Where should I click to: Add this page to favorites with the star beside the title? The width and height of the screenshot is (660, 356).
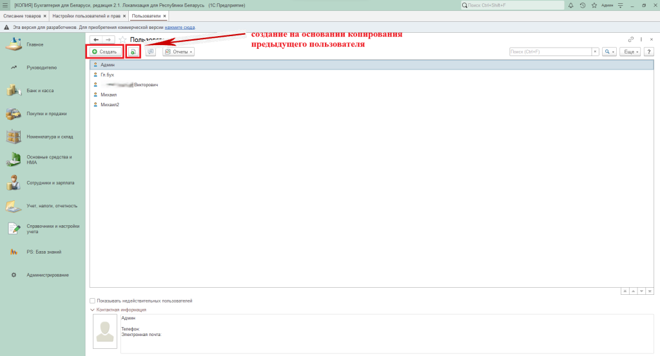(x=122, y=40)
